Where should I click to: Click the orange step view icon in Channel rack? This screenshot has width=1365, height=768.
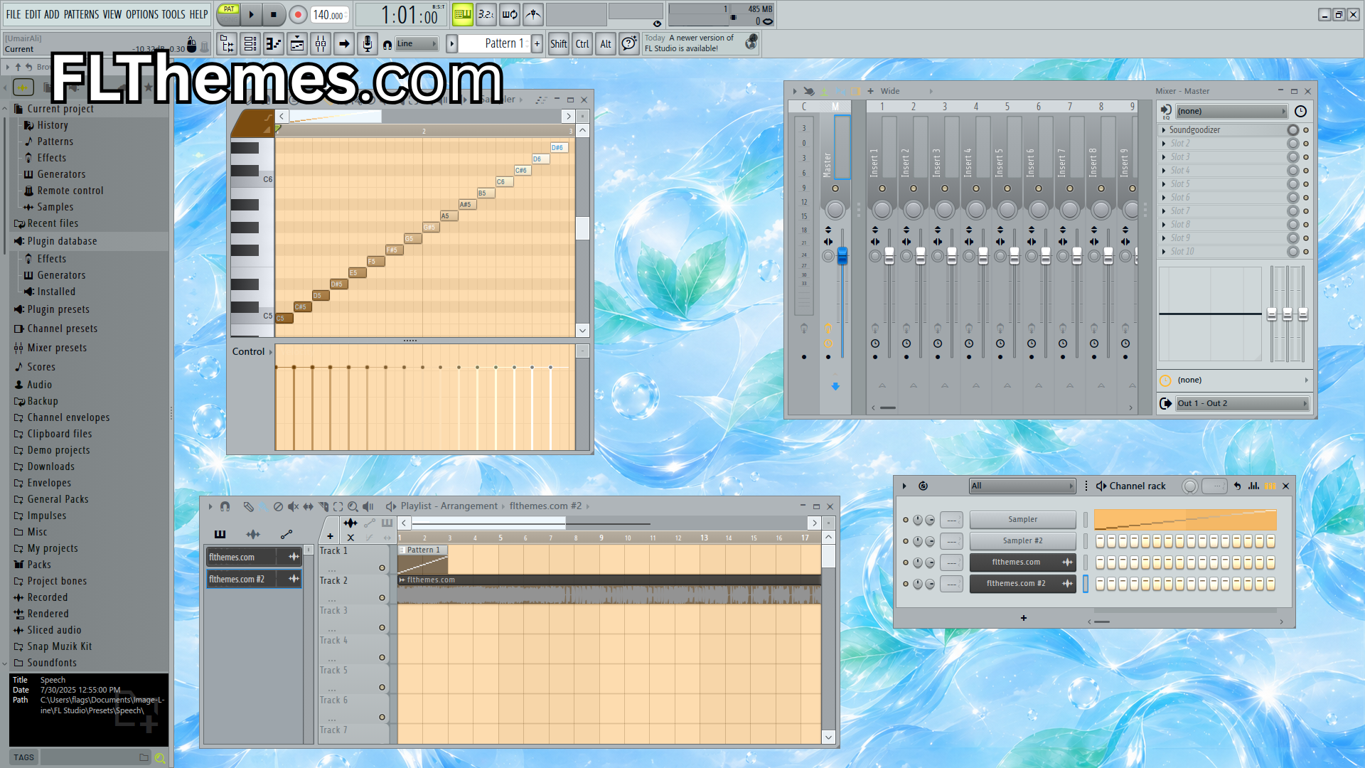click(1270, 486)
